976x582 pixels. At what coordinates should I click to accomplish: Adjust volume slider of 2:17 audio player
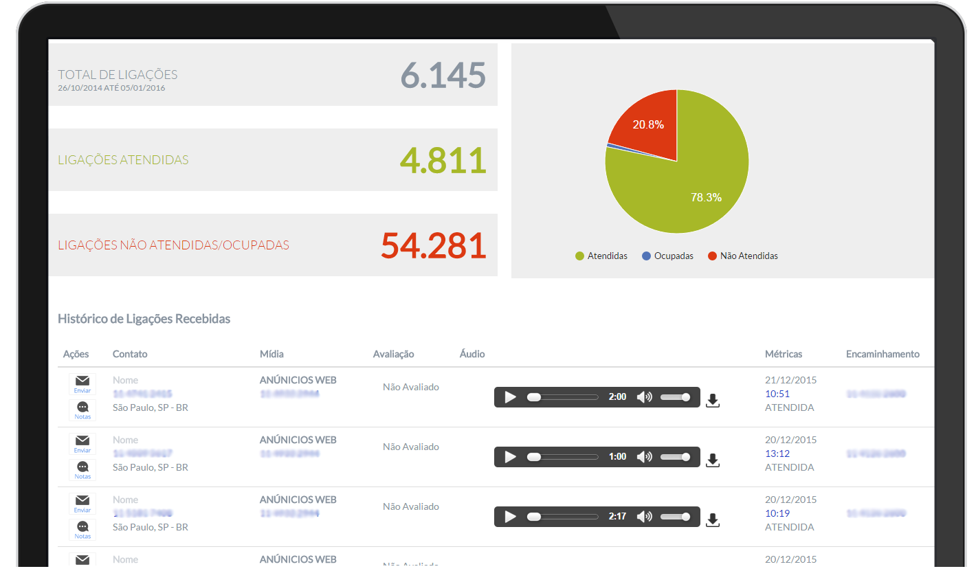coord(676,517)
